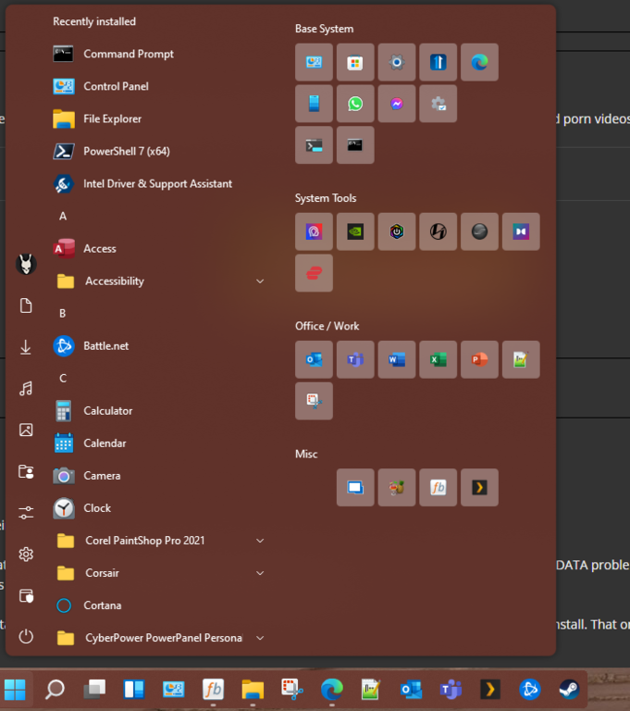
Task: Open Calculator from the app list
Action: pos(158,411)
